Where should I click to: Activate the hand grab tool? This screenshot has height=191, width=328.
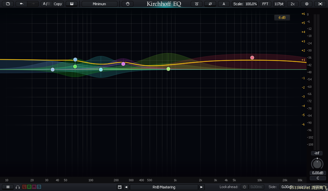[128, 4]
